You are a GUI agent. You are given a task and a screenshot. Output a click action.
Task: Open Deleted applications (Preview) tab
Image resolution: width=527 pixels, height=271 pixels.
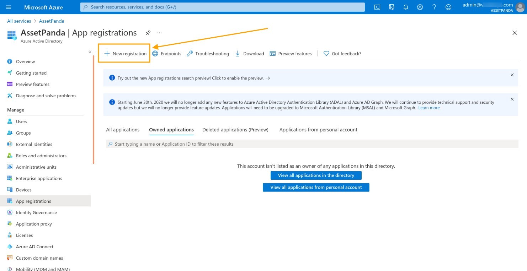pos(235,130)
